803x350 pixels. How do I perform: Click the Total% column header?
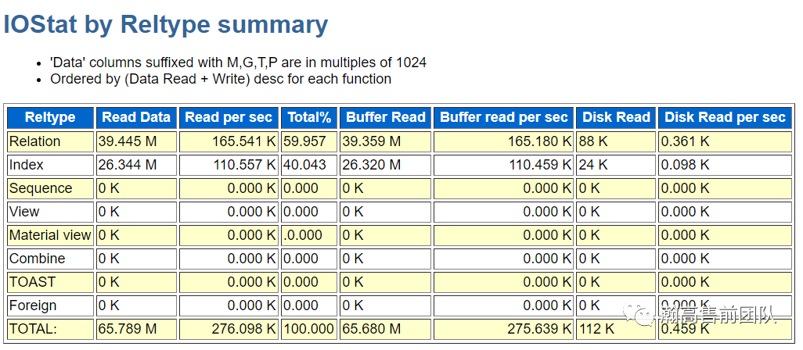tap(309, 117)
